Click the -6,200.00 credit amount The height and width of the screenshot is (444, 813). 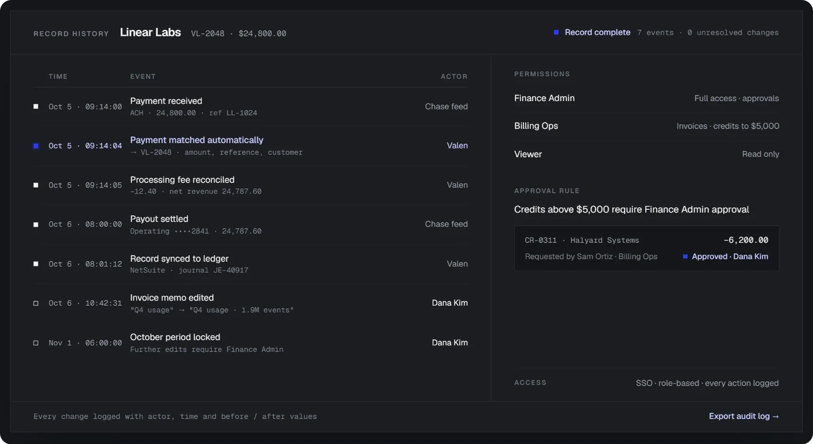tap(746, 240)
